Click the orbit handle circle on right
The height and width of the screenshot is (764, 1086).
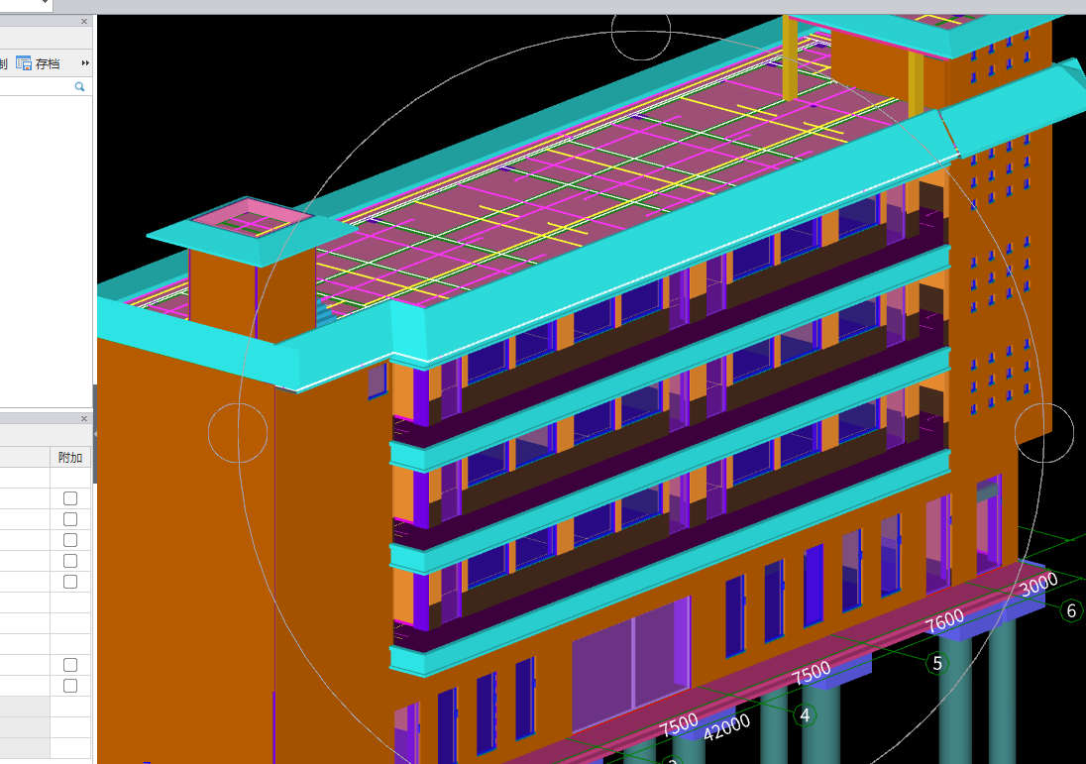pos(1044,433)
